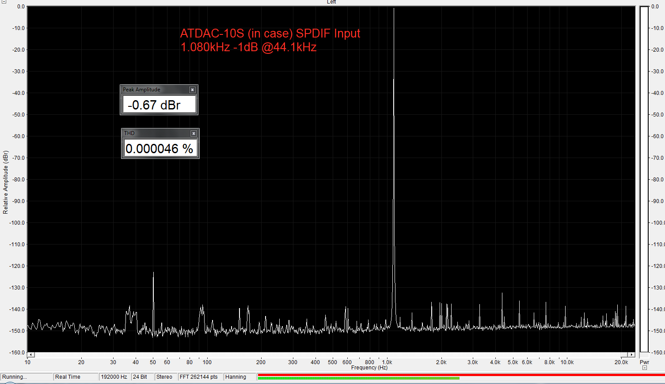Click the Stereo status field

[166, 377]
